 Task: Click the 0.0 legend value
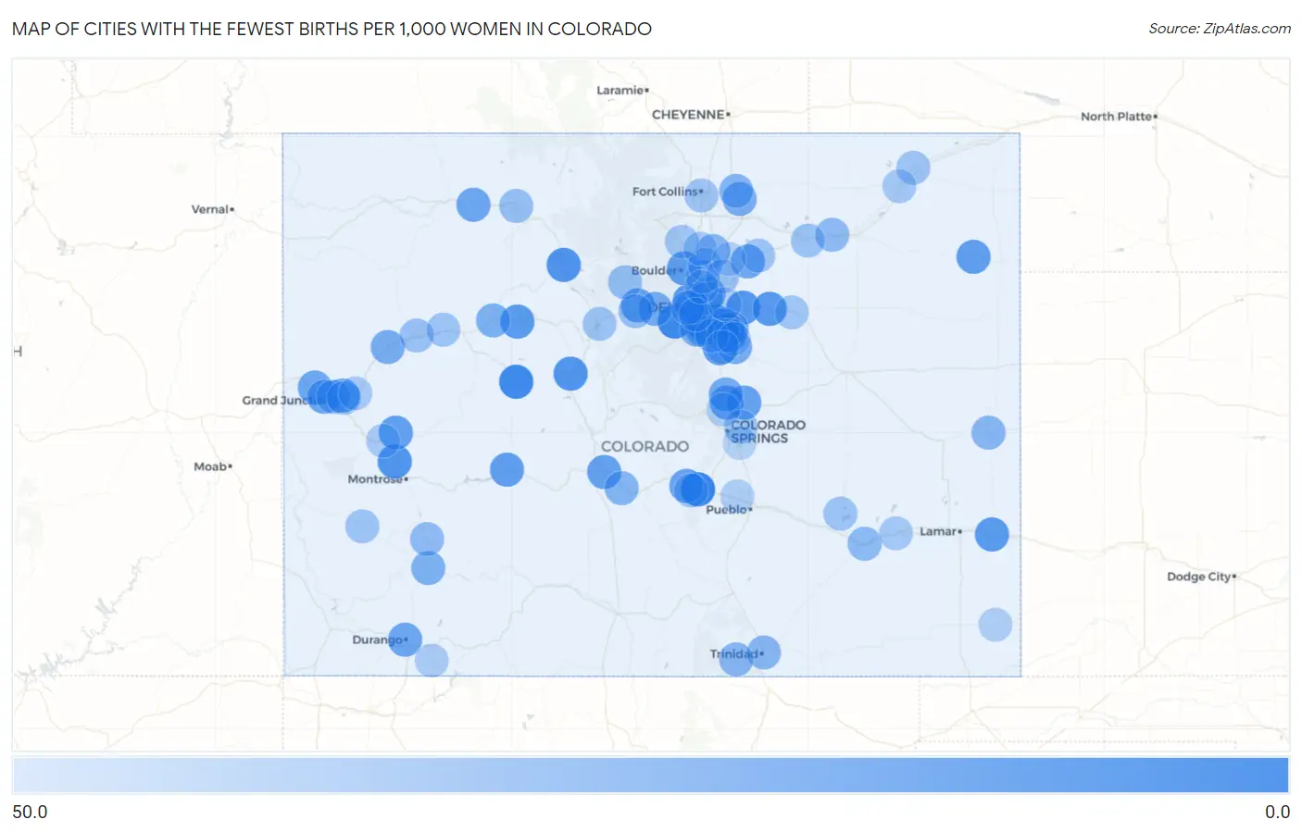point(1277,812)
